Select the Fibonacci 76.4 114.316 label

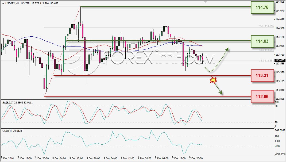tap(266, 26)
